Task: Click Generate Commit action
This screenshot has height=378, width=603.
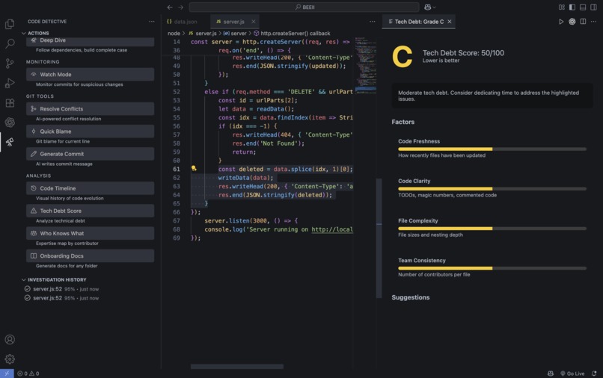Action: click(90, 154)
